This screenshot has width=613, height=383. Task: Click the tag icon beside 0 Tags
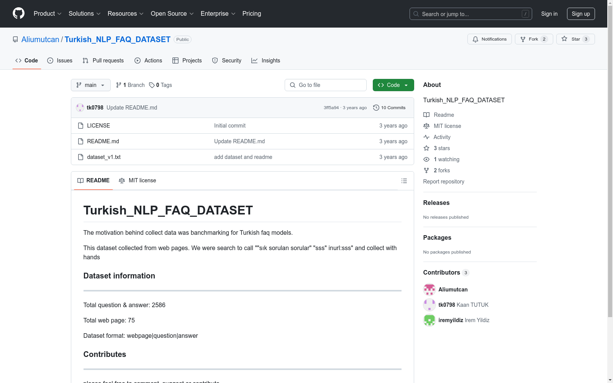point(152,85)
